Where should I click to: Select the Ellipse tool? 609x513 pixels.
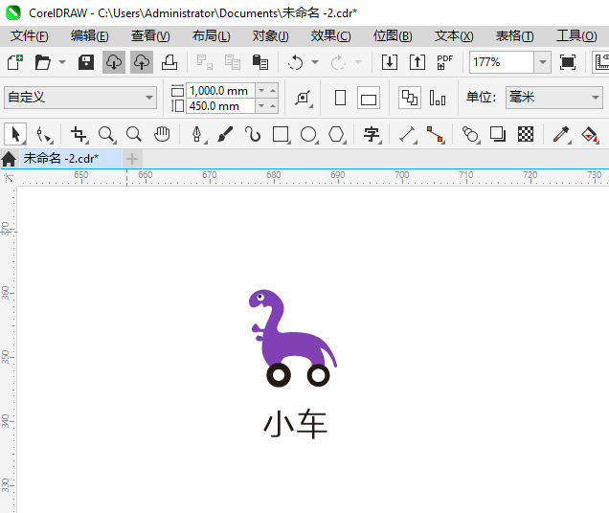[x=308, y=135]
